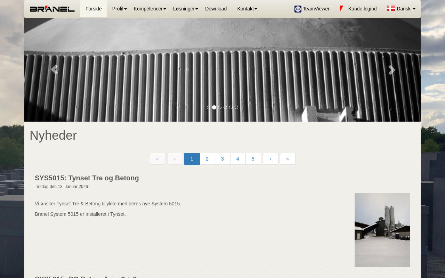Go to news page 3
The height and width of the screenshot is (278, 445).
pyautogui.click(x=222, y=159)
